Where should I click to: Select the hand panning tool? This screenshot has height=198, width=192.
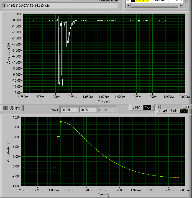click(17, 108)
